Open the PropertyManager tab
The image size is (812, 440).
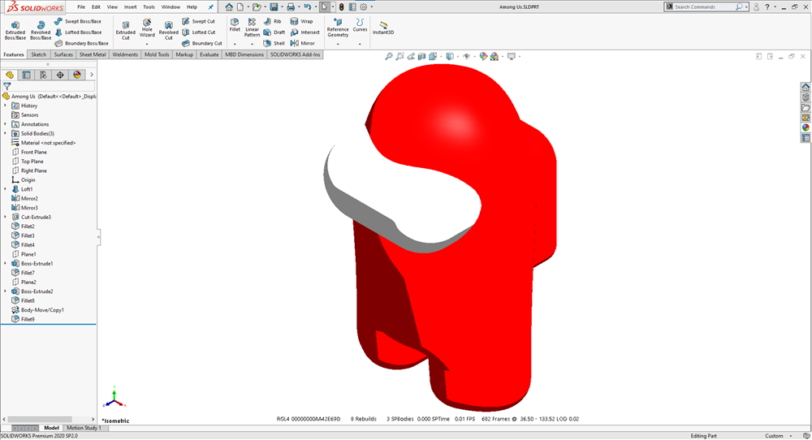(27, 75)
